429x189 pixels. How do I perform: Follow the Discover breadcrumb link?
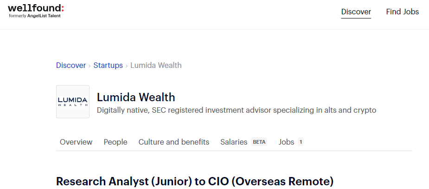point(71,65)
